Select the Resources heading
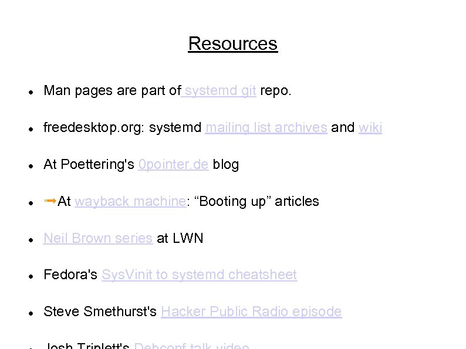This screenshot has height=349, width=466. coord(233,43)
